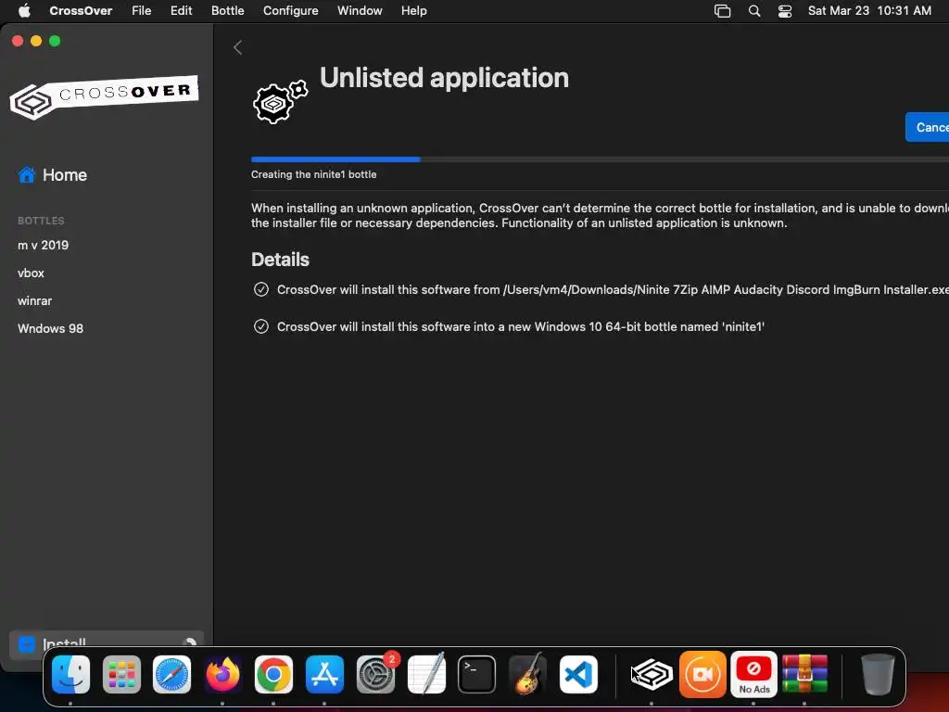Click the Stage Manager windows icon in the menu bar

[x=723, y=11]
